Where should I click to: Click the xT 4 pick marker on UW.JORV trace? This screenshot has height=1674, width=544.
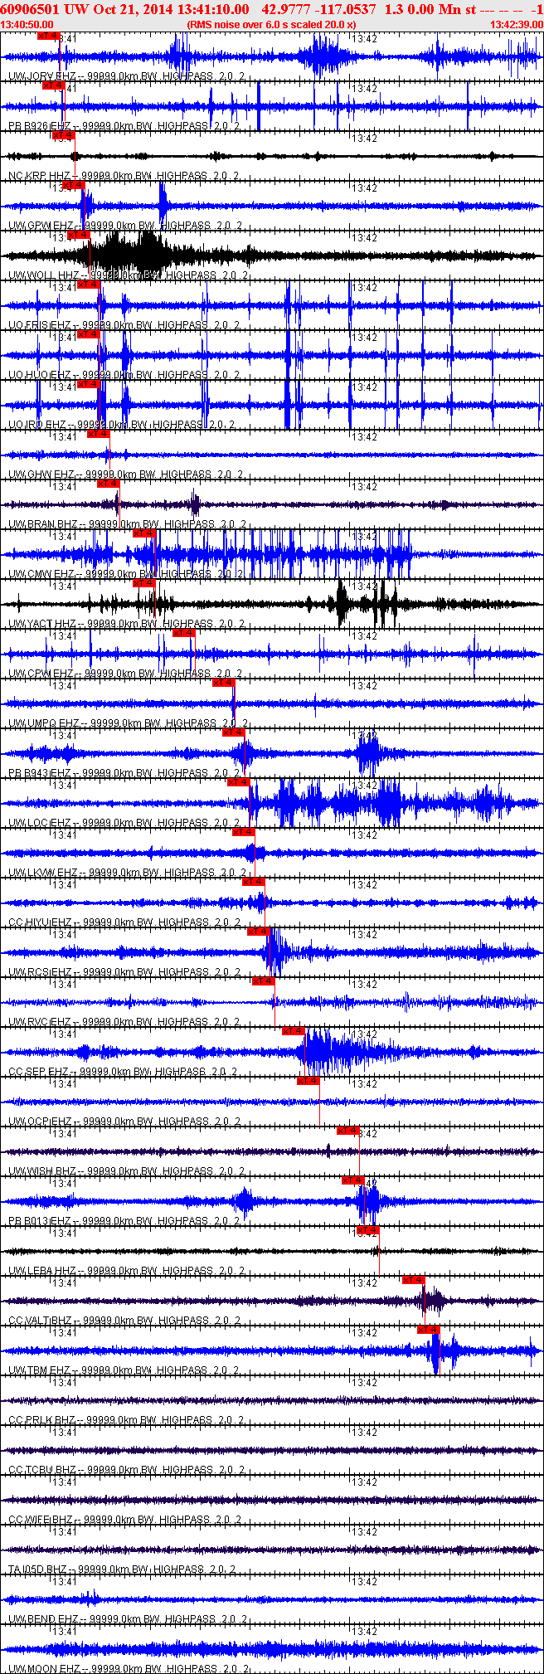click(x=49, y=36)
